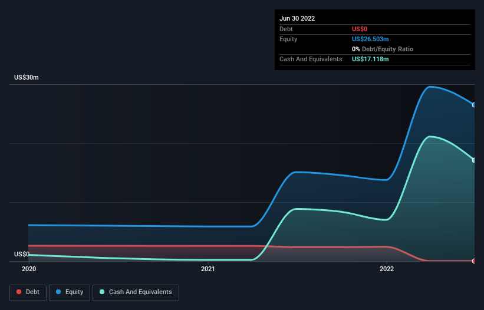Click the blue Equity endpoint marker
The width and height of the screenshot is (484, 310).
[474, 105]
